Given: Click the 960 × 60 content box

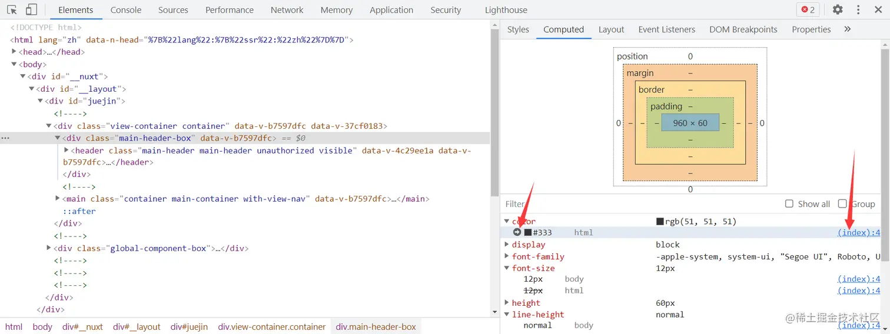Looking at the screenshot, I should tap(690, 123).
